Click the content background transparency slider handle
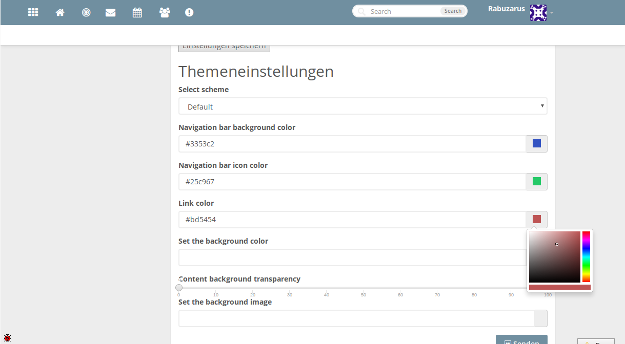Image resolution: width=625 pixels, height=344 pixels. click(x=179, y=288)
